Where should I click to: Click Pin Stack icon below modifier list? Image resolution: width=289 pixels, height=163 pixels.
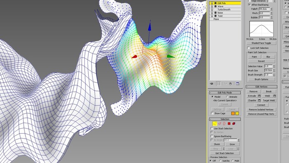(211, 84)
